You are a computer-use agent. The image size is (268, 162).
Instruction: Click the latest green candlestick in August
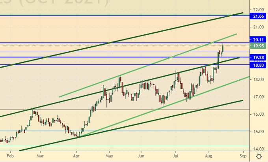click(223, 48)
